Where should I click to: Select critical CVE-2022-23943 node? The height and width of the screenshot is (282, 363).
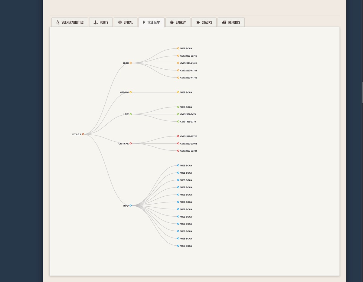(x=187, y=144)
